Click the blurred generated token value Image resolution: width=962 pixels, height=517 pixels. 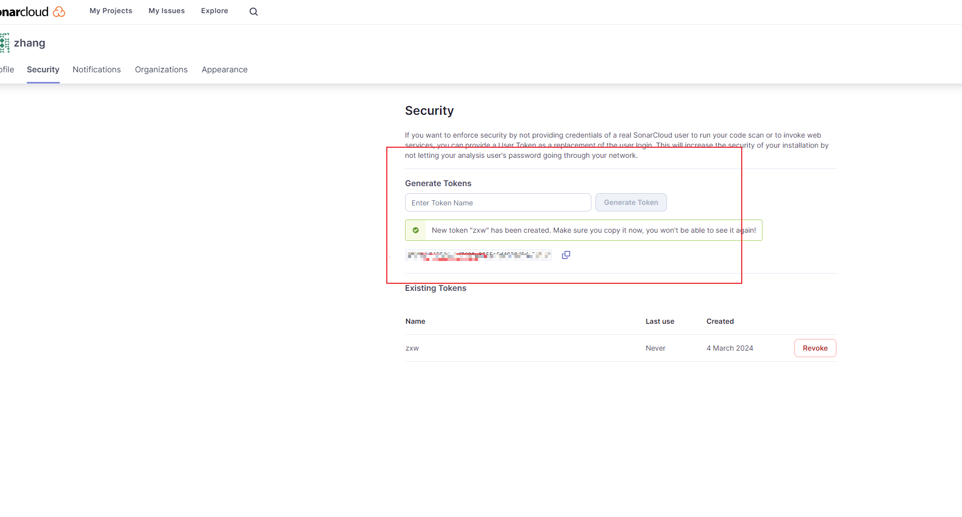click(478, 255)
